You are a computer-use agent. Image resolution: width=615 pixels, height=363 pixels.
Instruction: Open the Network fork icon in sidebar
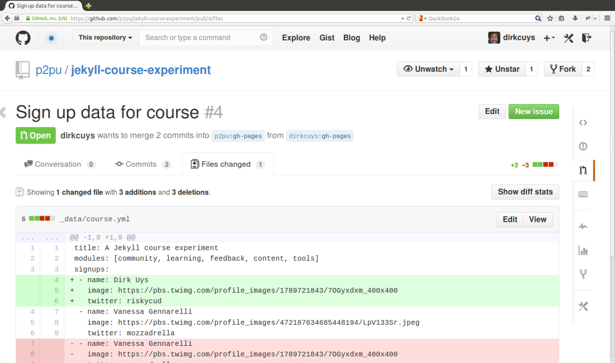(x=583, y=274)
